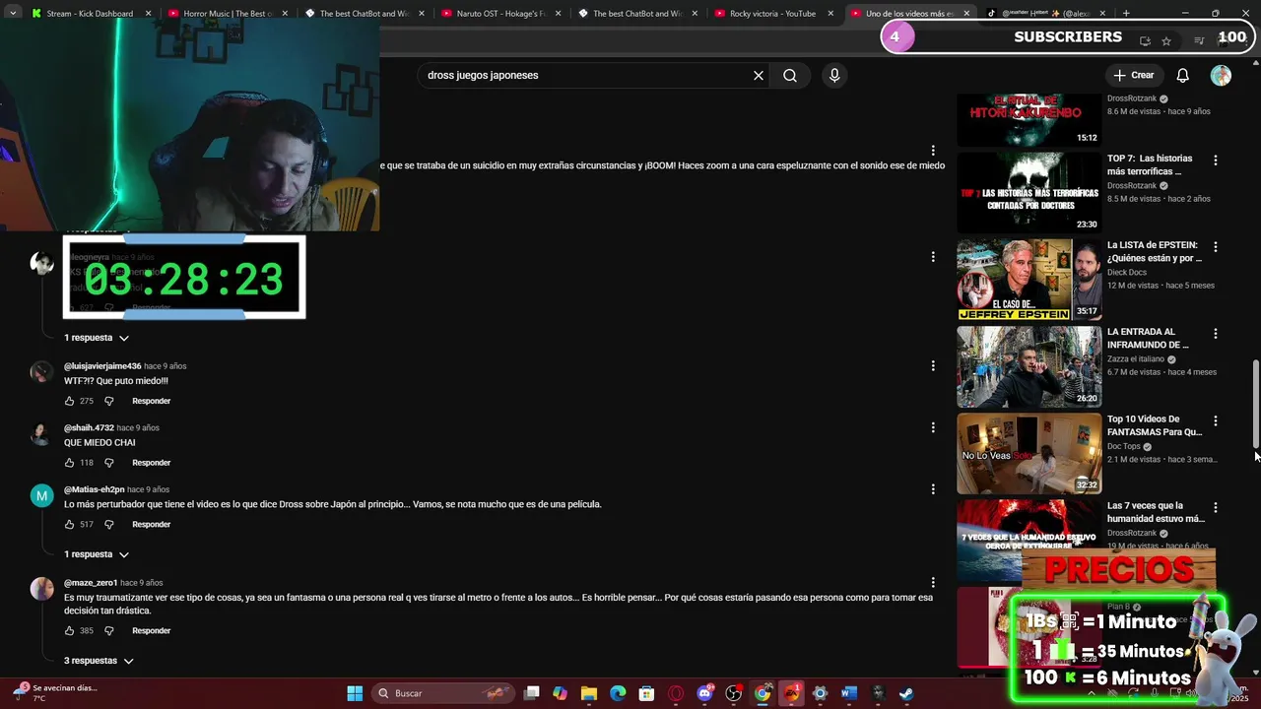The width and height of the screenshot is (1261, 709).
Task: Click the Windows Start button
Action: 355,693
